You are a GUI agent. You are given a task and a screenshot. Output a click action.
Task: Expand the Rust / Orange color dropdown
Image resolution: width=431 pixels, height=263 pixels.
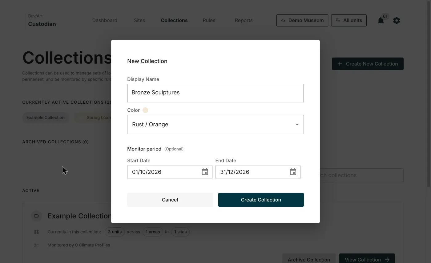[x=216, y=124]
